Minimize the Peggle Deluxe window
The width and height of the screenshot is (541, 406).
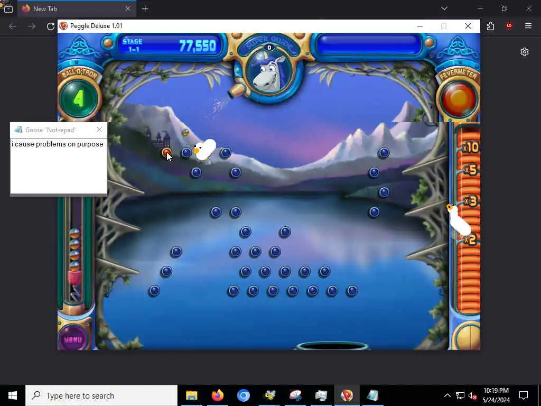click(x=420, y=26)
